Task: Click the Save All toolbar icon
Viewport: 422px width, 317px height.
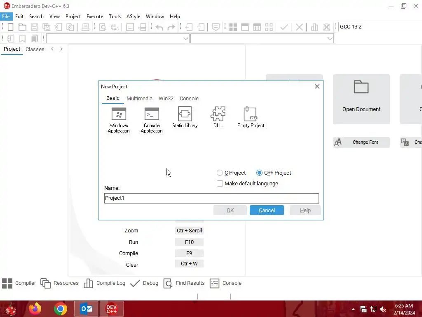Action: (x=46, y=27)
